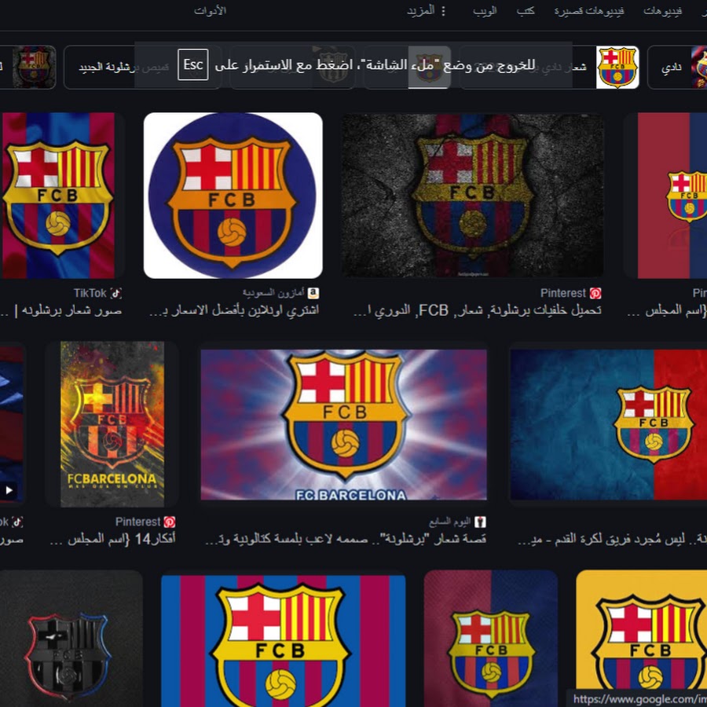Open the F.C.BARCELONA starburst logo image
The width and height of the screenshot is (707, 707).
pos(343,424)
